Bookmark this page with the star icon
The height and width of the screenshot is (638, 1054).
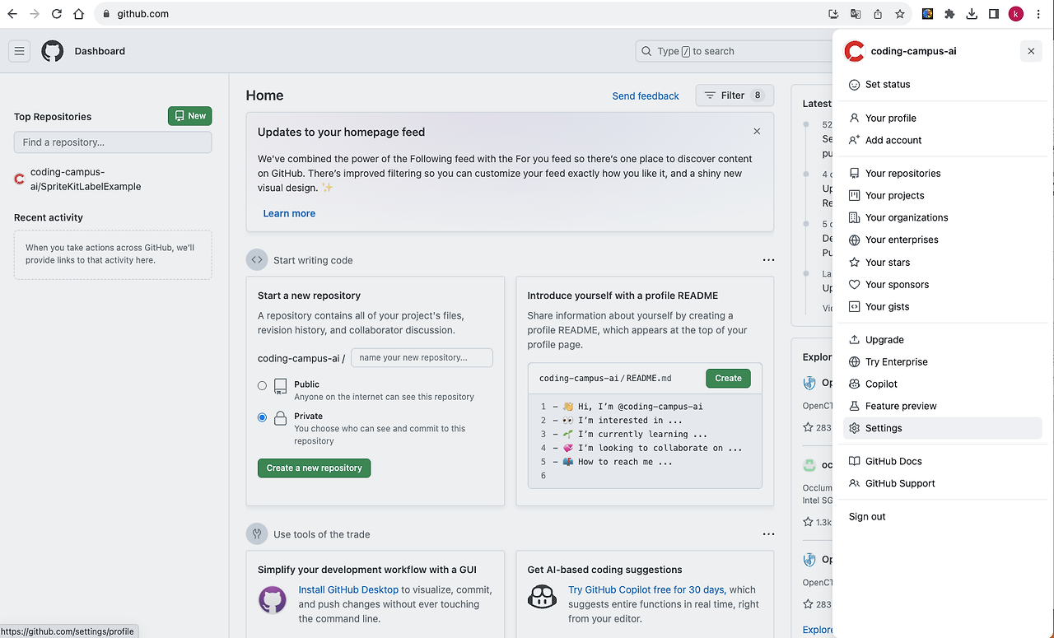[x=900, y=14]
